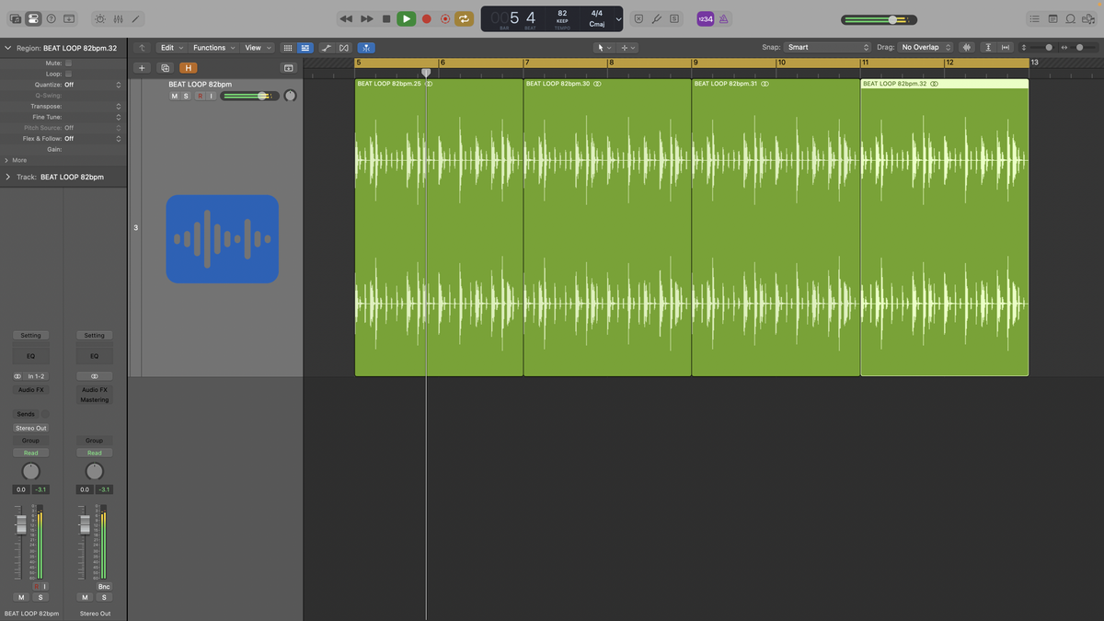Click the In 1-2 input slot
Viewport: 1104px width, 621px height.
click(36, 376)
